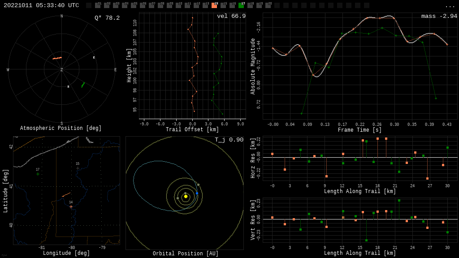
Task: Click the blue Earth dot in orbital plot
Action: click(197, 193)
